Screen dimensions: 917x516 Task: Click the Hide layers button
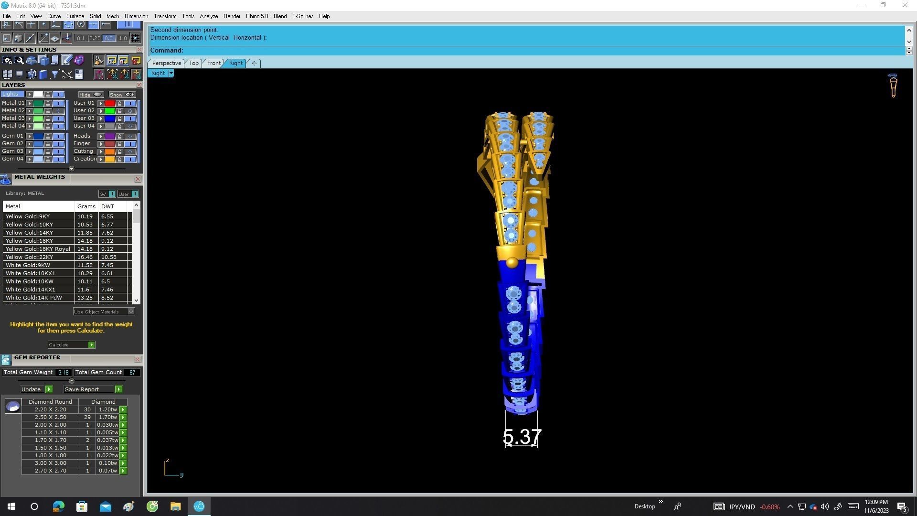[91, 95]
